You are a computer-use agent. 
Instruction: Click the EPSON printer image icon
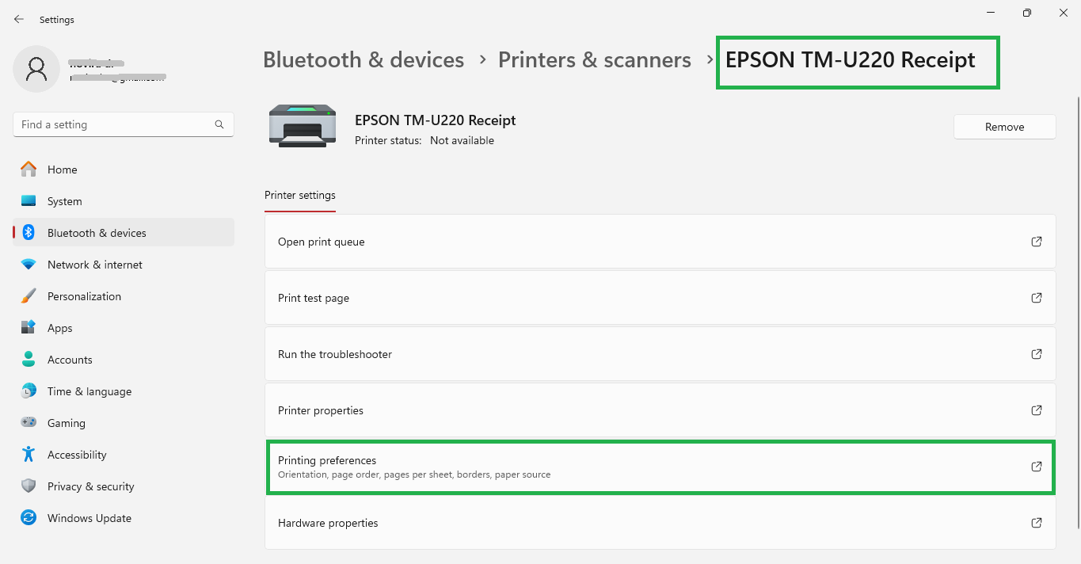tap(297, 125)
